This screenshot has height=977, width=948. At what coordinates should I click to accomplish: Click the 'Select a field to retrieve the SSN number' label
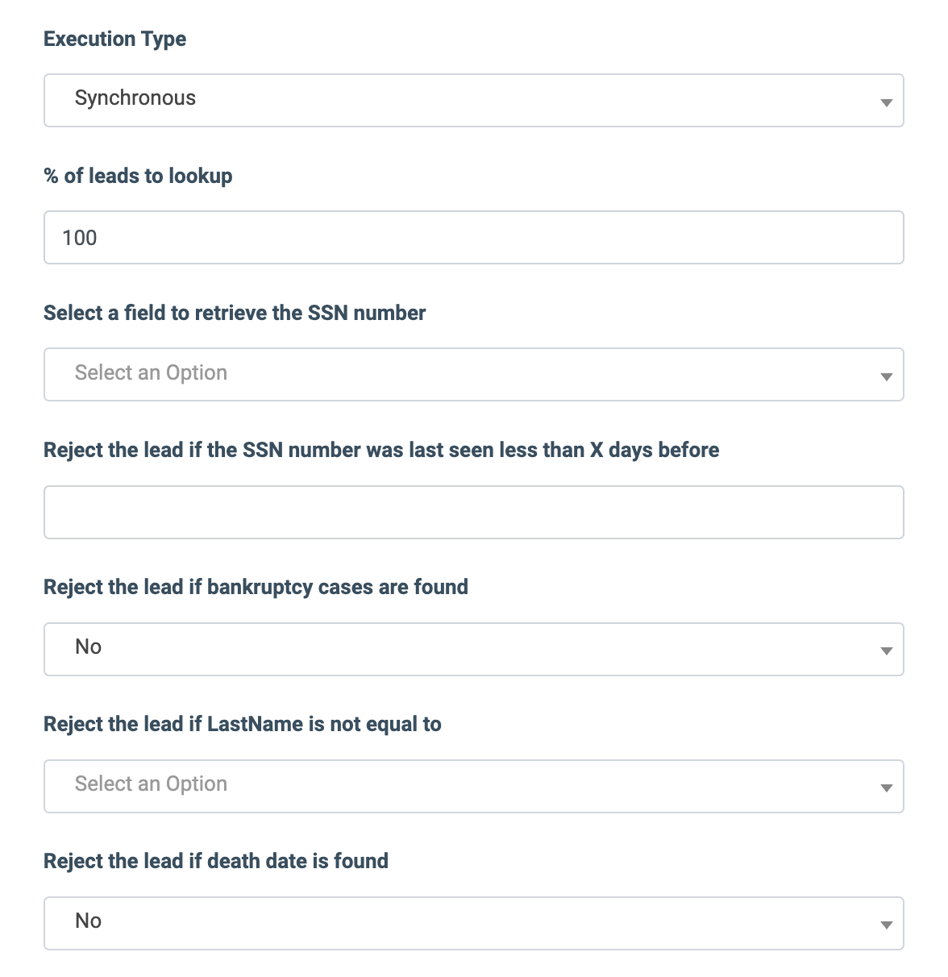point(235,313)
